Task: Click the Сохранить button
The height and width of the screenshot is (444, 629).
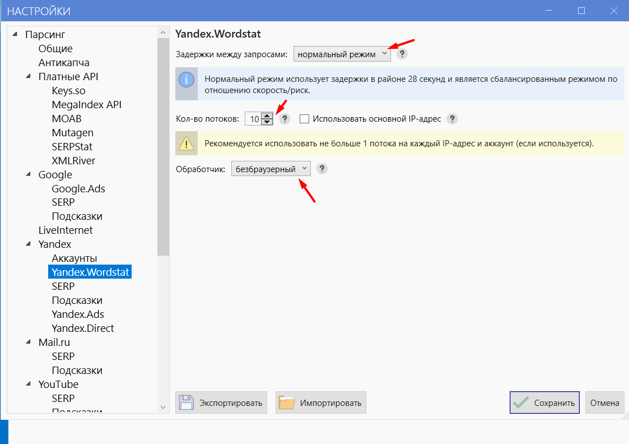Action: tap(544, 403)
